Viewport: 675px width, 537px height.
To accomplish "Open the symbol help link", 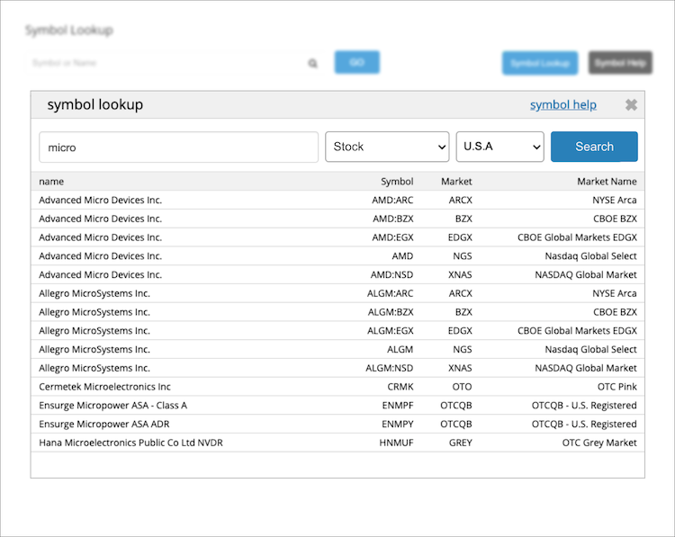I will [x=562, y=105].
